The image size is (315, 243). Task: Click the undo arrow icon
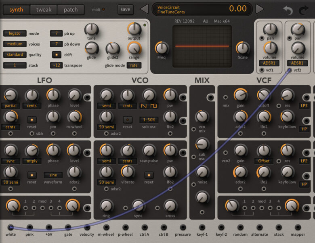(x=288, y=10)
